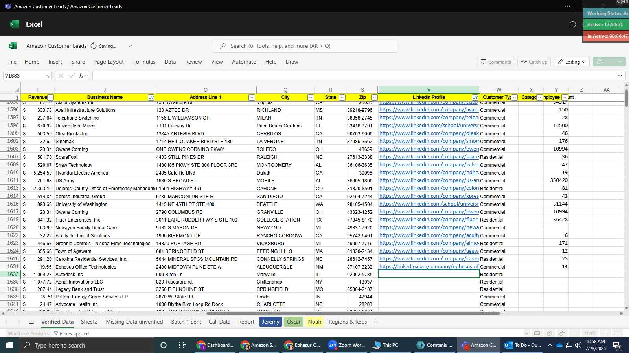The height and width of the screenshot is (353, 629).
Task: Open the Telephone Switching LinkedIn link
Action: coord(429,117)
